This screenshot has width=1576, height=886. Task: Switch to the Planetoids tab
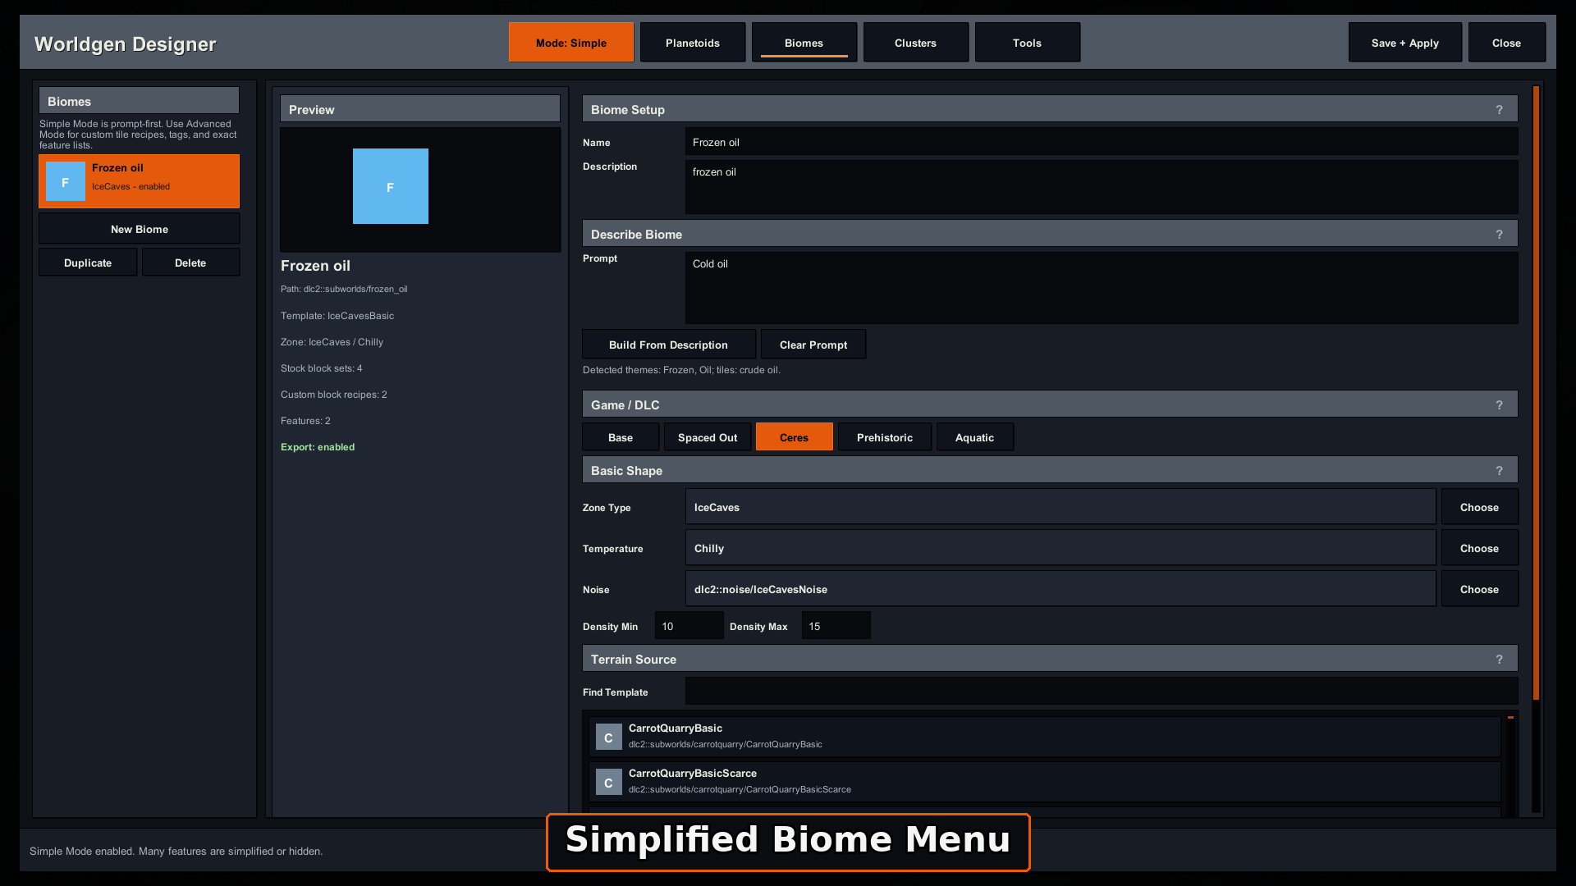coord(693,43)
